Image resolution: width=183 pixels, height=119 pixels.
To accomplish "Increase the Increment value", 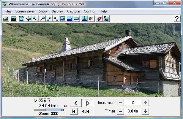I will coord(145,103).
